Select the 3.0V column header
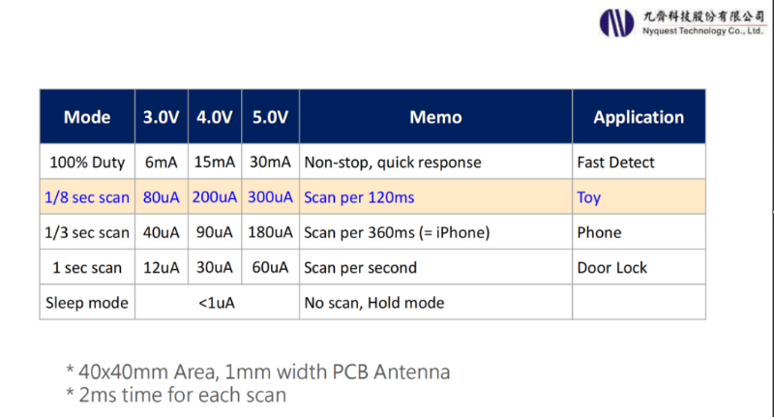This screenshot has width=774, height=417. point(162,117)
